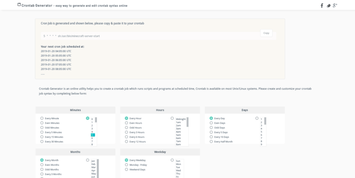Click the generated cron command text field
This screenshot has width=355, height=178.
tap(149, 36)
